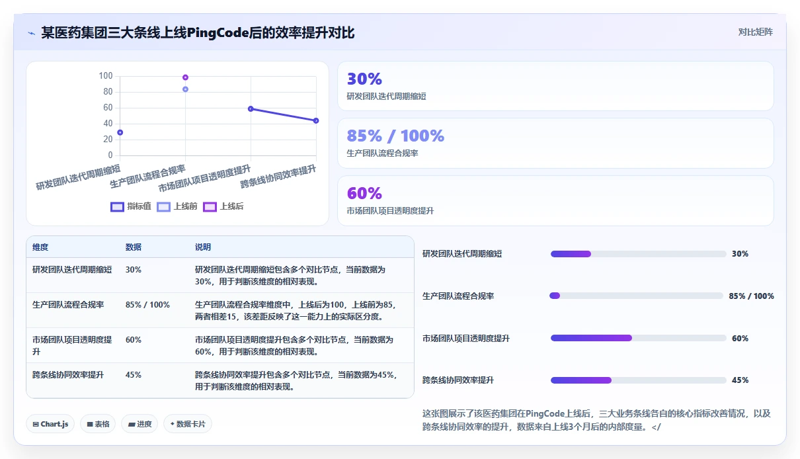Click the chart point for 跨条线协同效率提升
The width and height of the screenshot is (800, 459).
316,120
